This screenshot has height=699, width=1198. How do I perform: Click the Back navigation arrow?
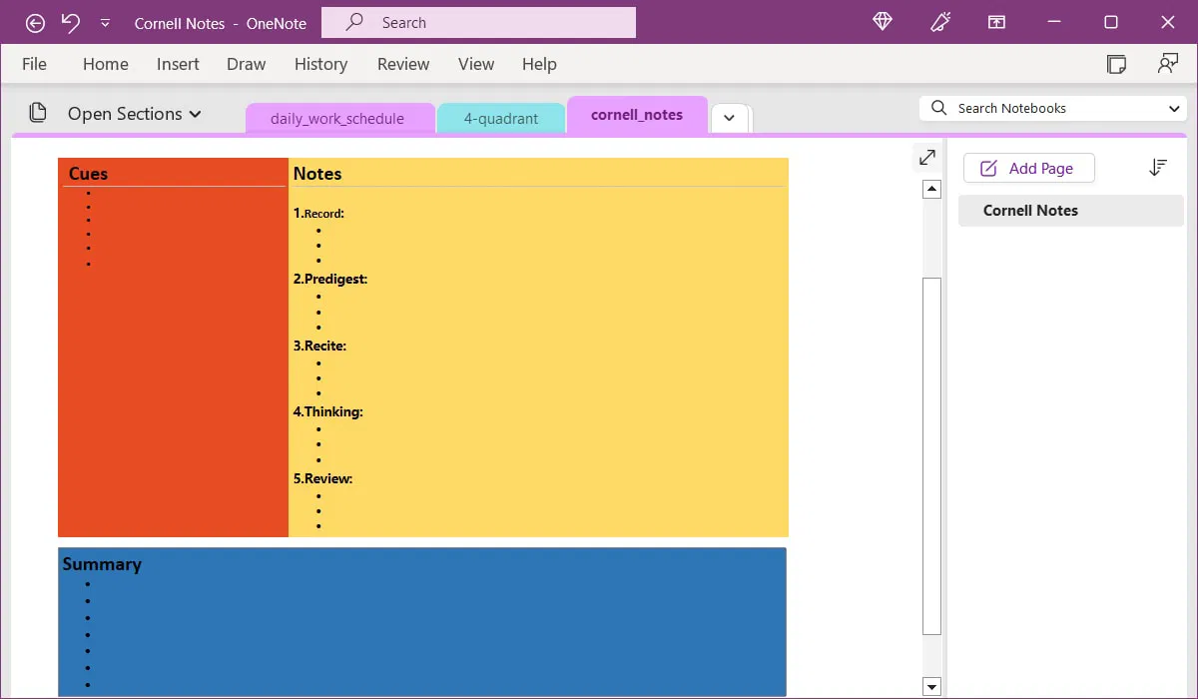[x=35, y=22]
